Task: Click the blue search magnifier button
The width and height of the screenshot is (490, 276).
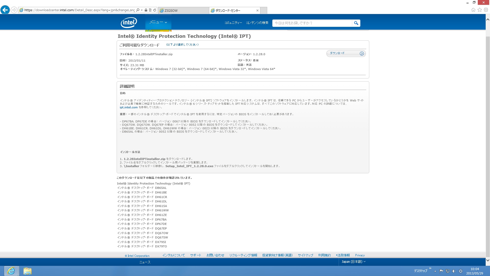Action: click(x=356, y=23)
